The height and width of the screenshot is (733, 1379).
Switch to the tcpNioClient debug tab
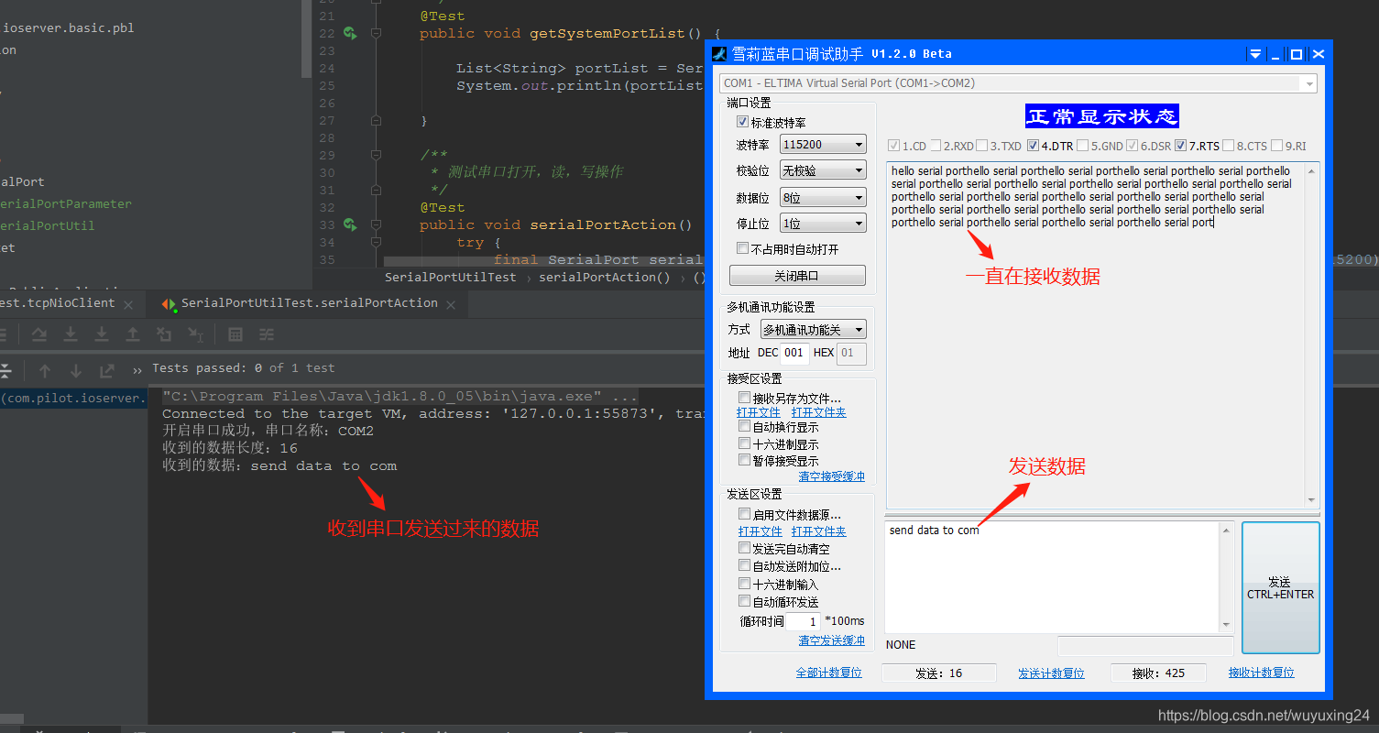point(57,303)
